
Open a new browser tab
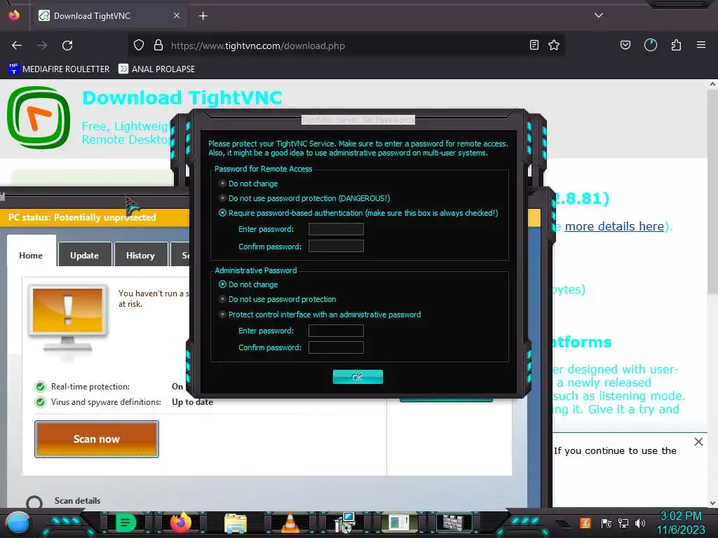[203, 16]
